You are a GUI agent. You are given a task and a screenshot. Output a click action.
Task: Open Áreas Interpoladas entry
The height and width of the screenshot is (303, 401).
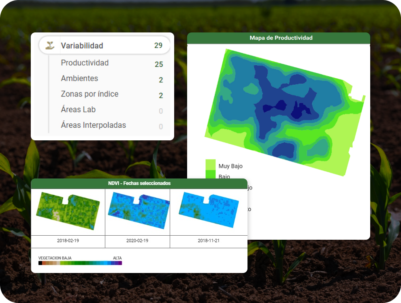(x=93, y=125)
